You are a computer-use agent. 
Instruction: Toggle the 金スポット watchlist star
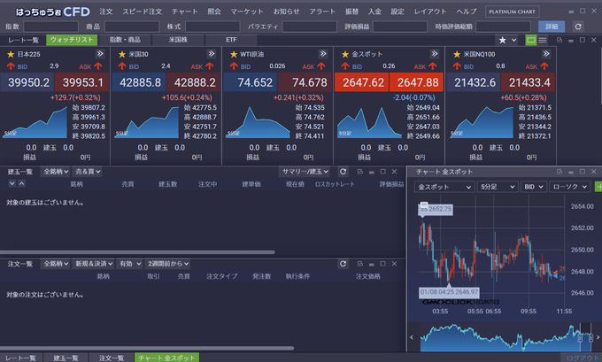coord(345,54)
